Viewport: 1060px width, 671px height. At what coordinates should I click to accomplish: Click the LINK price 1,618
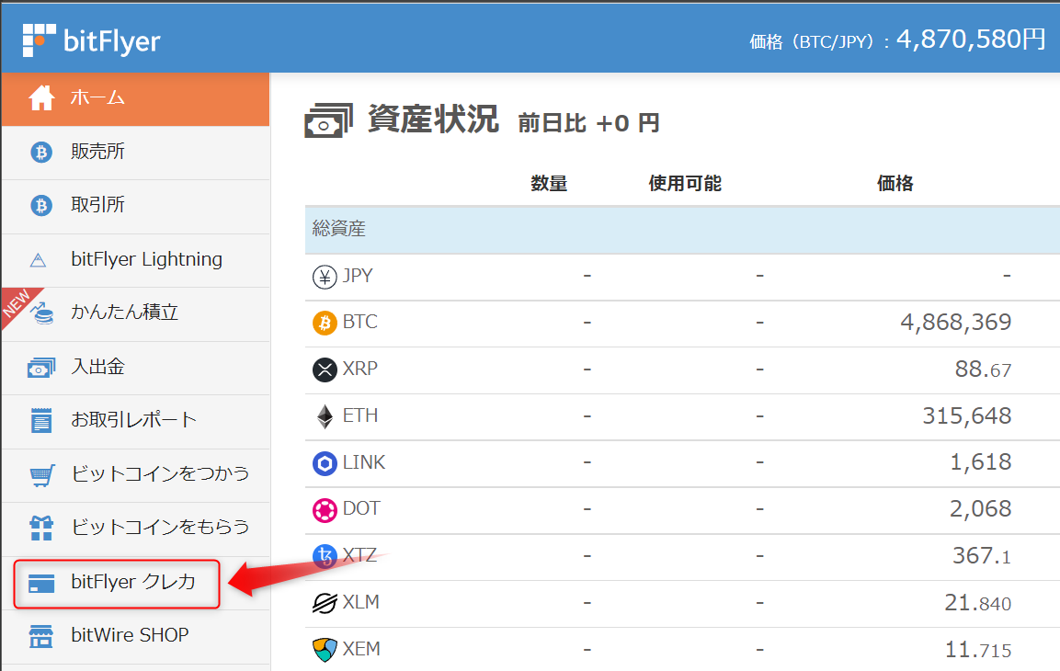pyautogui.click(x=981, y=462)
